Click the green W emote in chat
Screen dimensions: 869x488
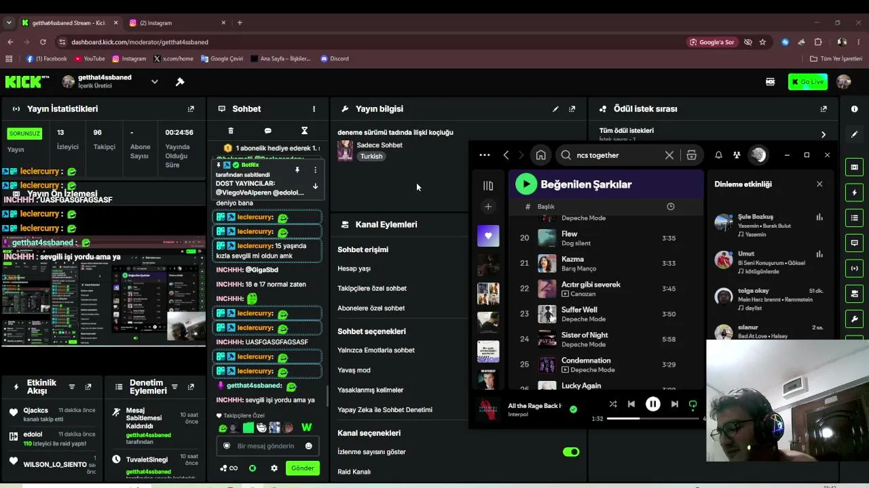306,428
